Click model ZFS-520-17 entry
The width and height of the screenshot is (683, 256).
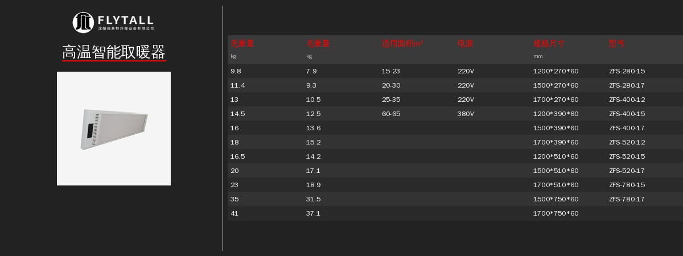(627, 171)
